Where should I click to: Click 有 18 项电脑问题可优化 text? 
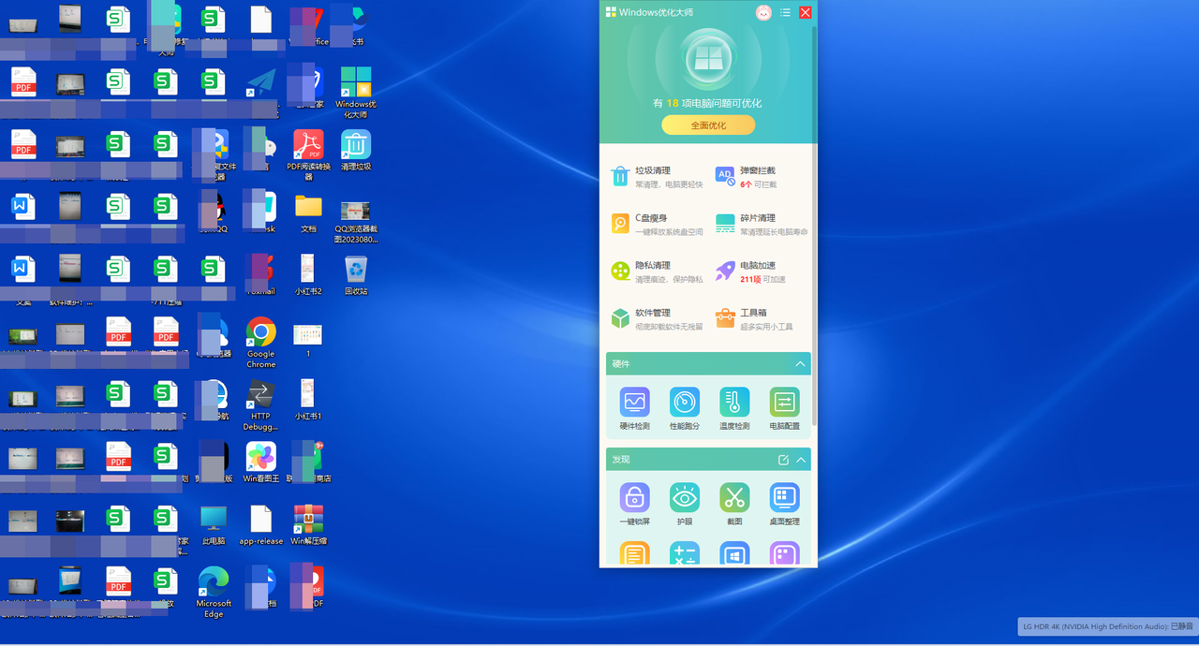[x=707, y=103]
